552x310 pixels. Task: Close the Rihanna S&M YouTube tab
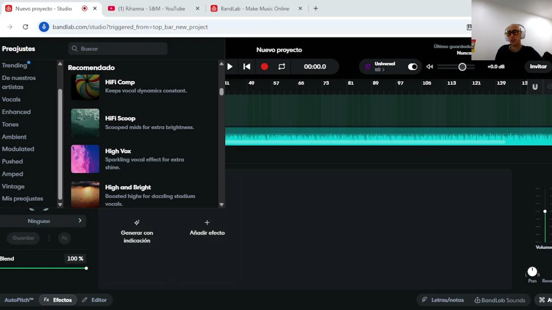tap(198, 9)
